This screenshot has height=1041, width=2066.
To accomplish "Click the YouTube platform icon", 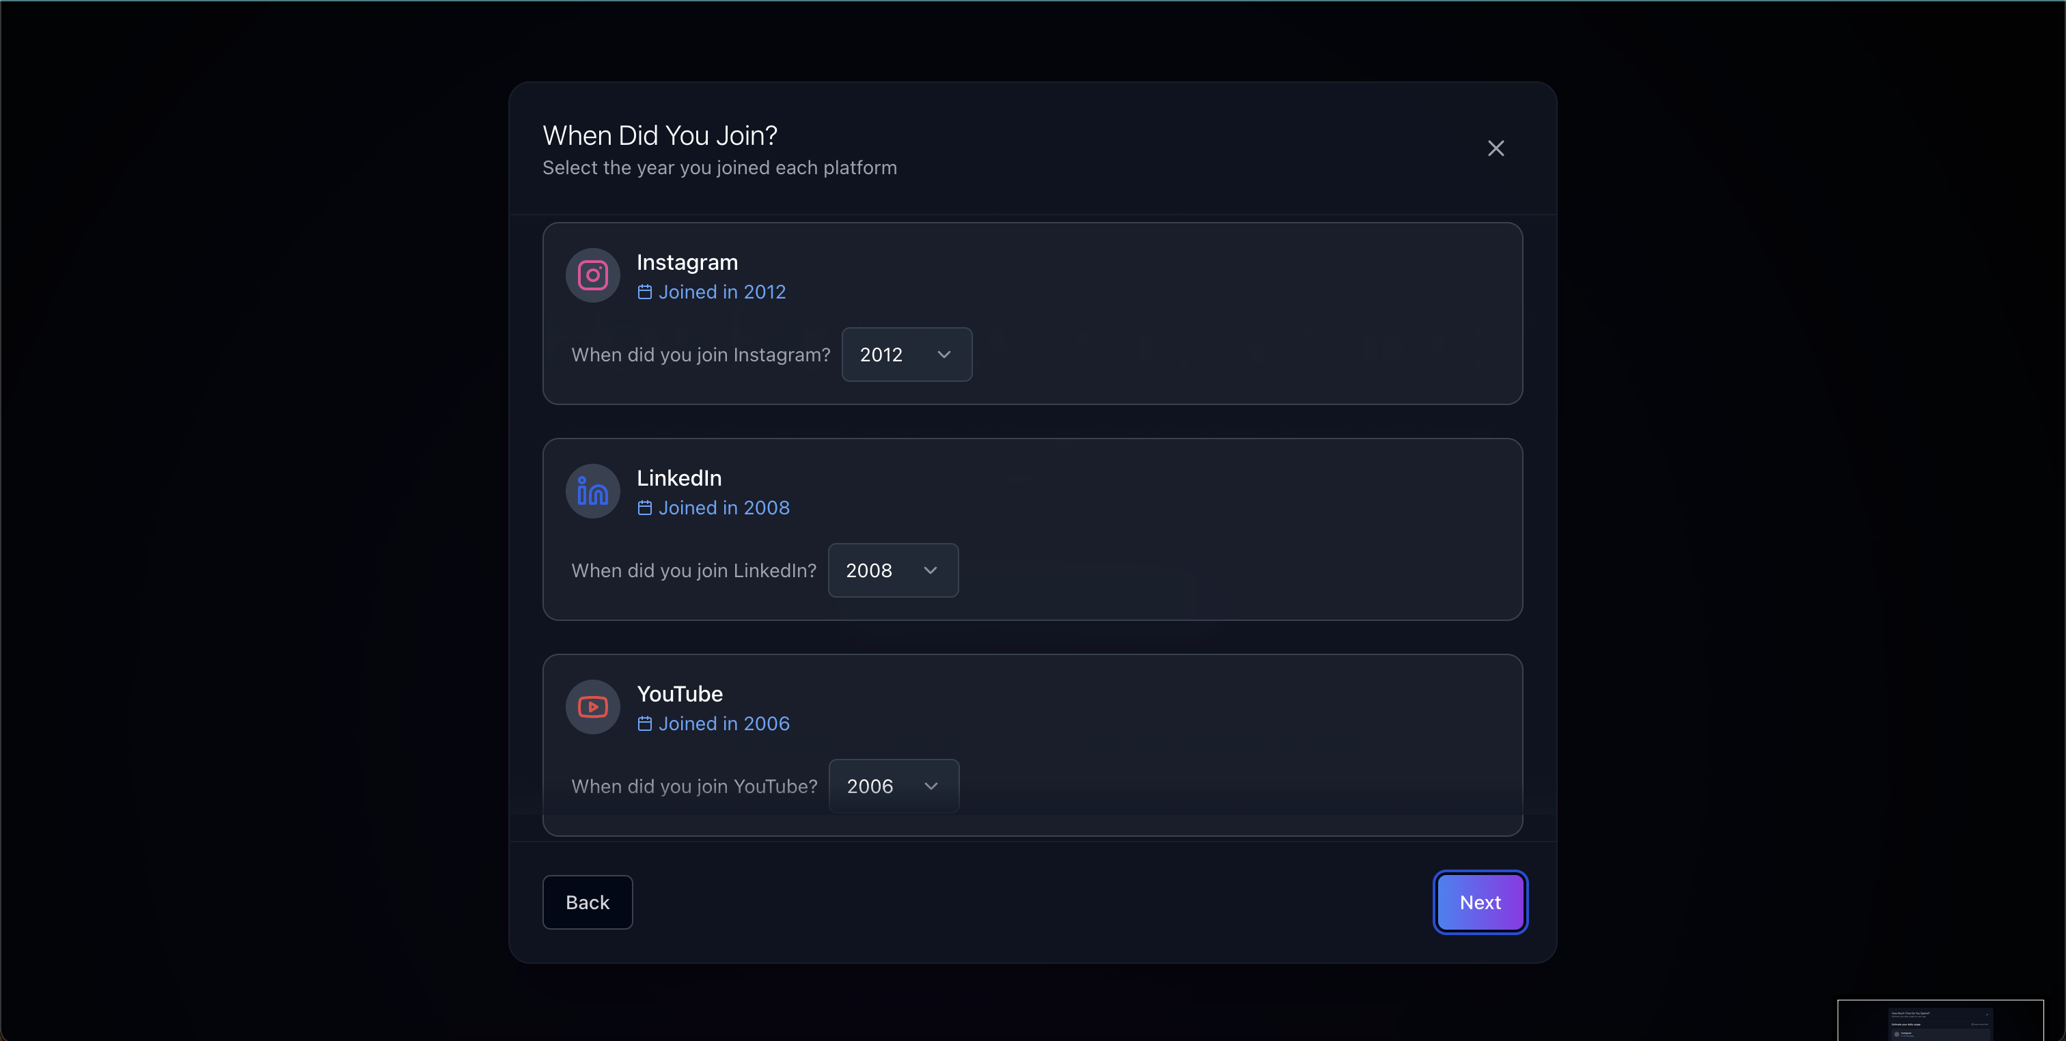I will click(593, 706).
